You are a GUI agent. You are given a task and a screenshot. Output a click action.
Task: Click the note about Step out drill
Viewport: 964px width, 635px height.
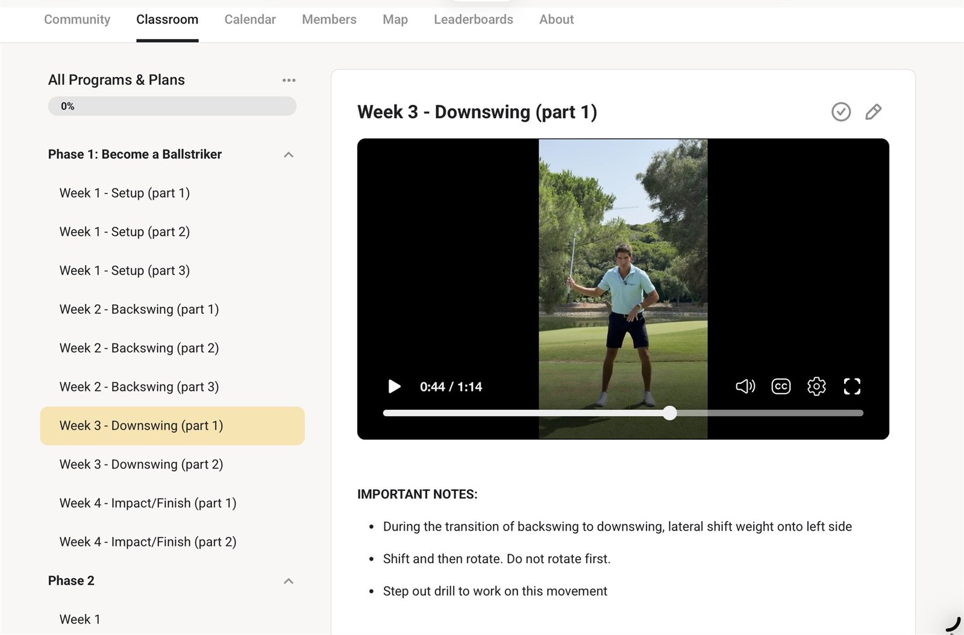coord(495,592)
